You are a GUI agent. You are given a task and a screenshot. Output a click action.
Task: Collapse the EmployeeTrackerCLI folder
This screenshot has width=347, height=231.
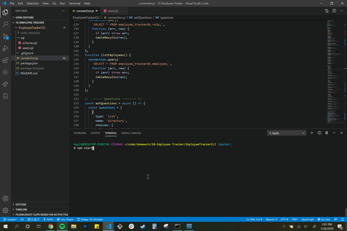tap(40, 28)
